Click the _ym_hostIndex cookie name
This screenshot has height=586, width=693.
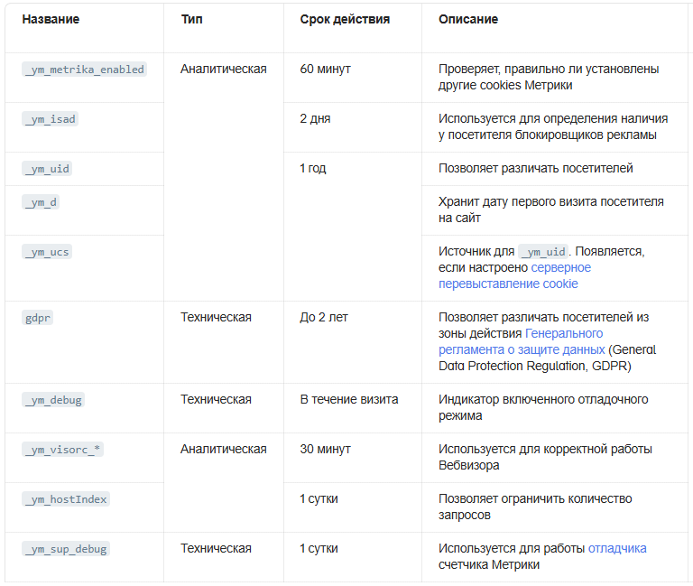coord(65,499)
